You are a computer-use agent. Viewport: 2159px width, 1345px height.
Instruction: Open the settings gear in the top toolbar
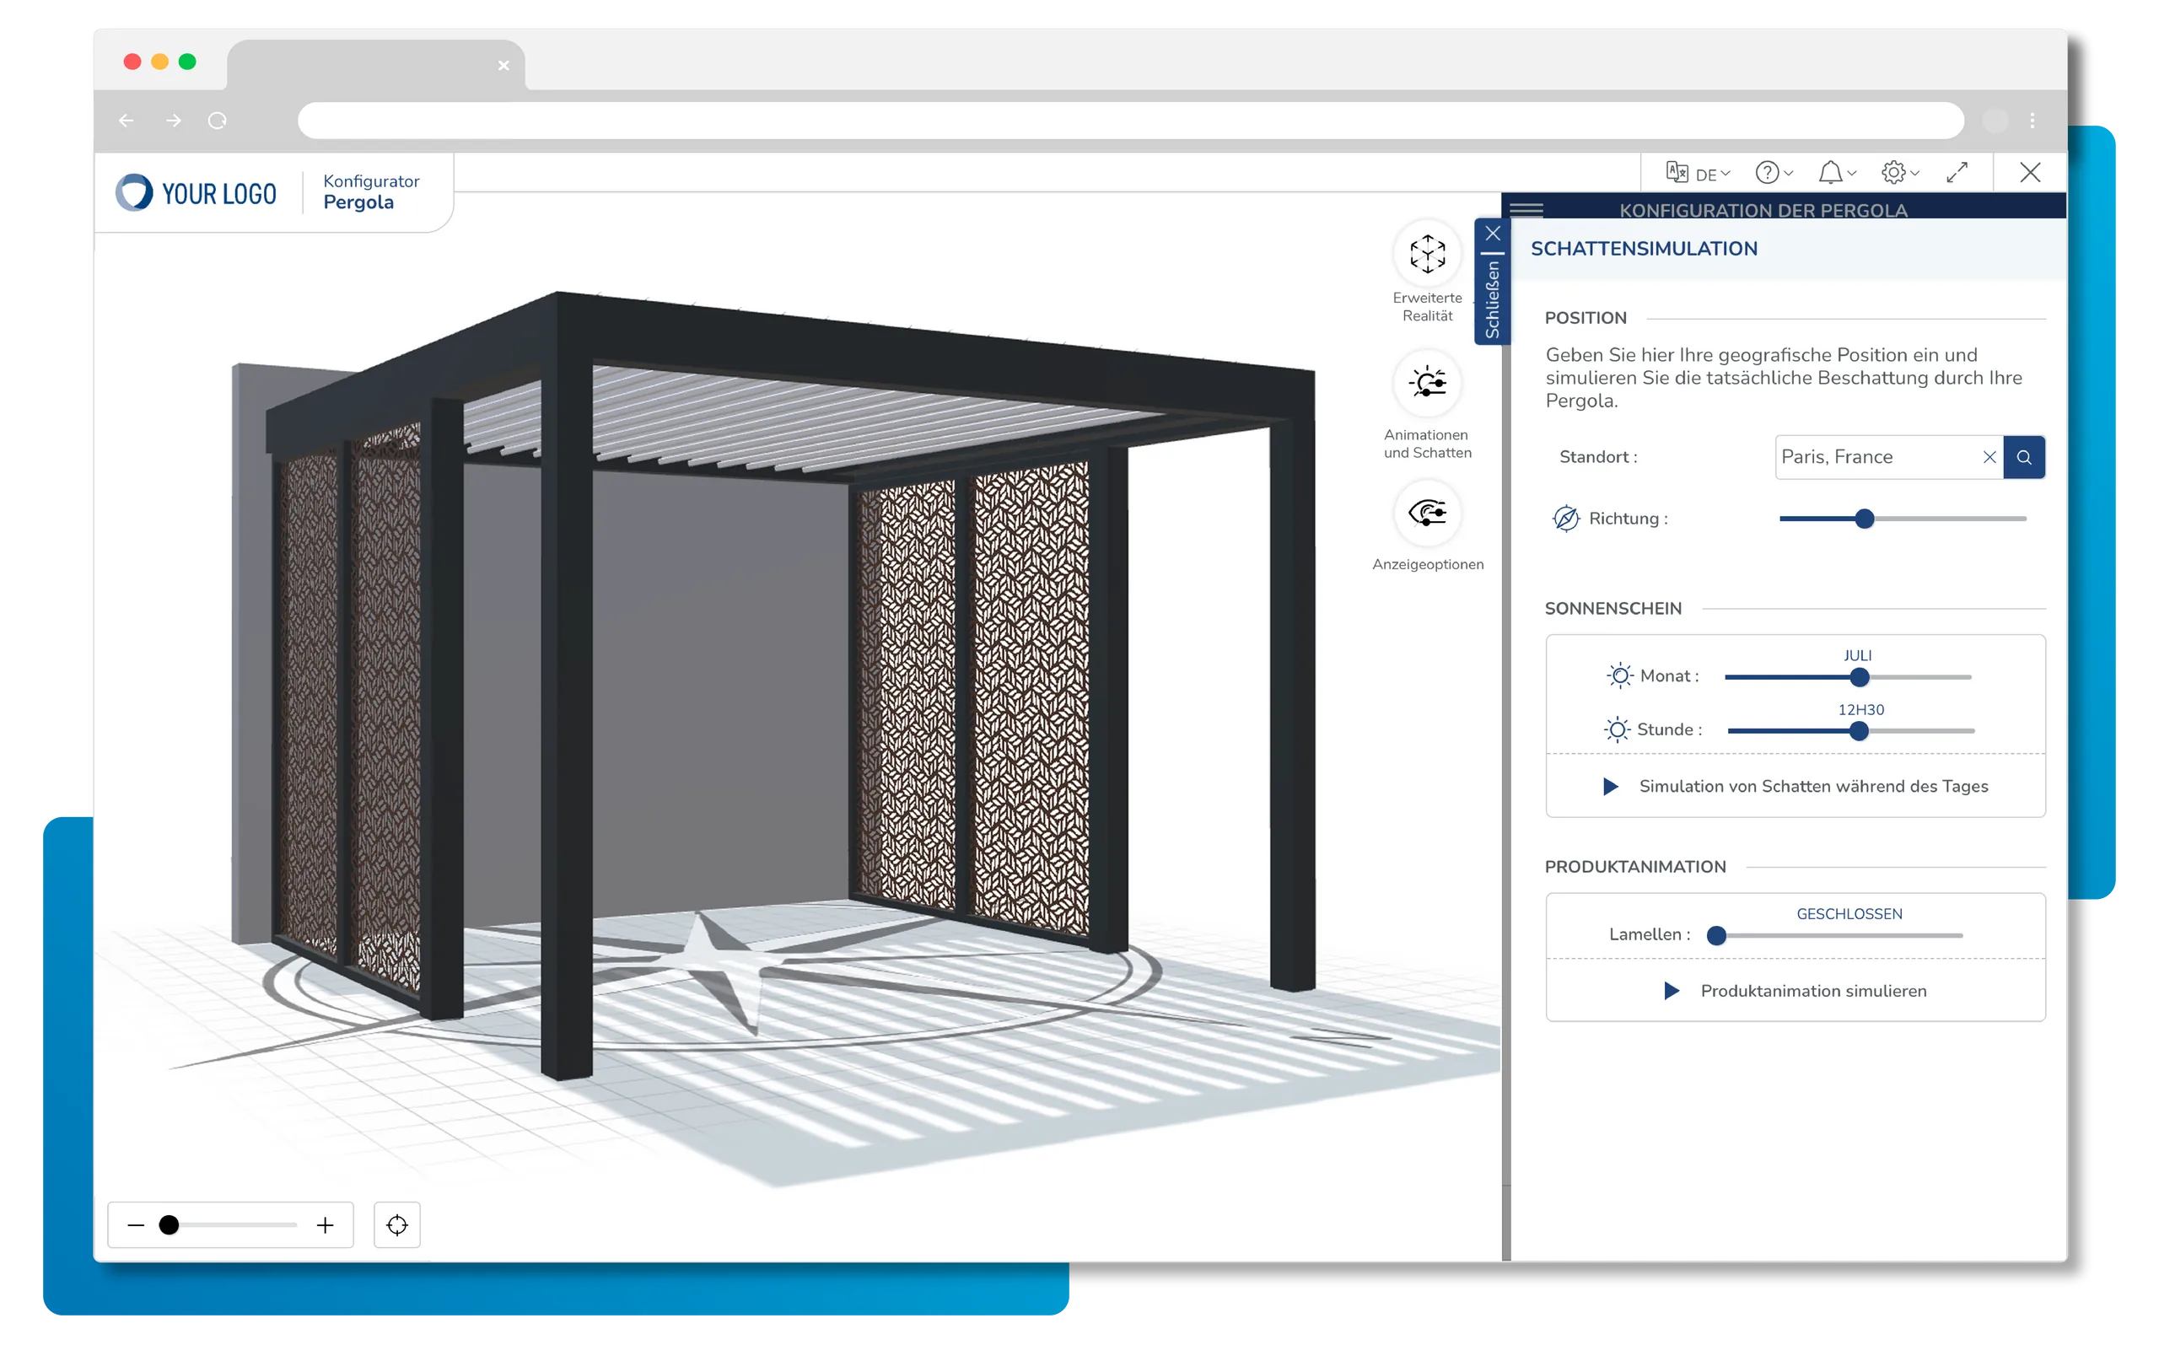coord(1896,173)
